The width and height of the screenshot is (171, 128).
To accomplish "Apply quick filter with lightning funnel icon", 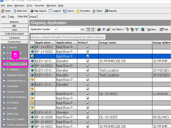I will [127, 29].
